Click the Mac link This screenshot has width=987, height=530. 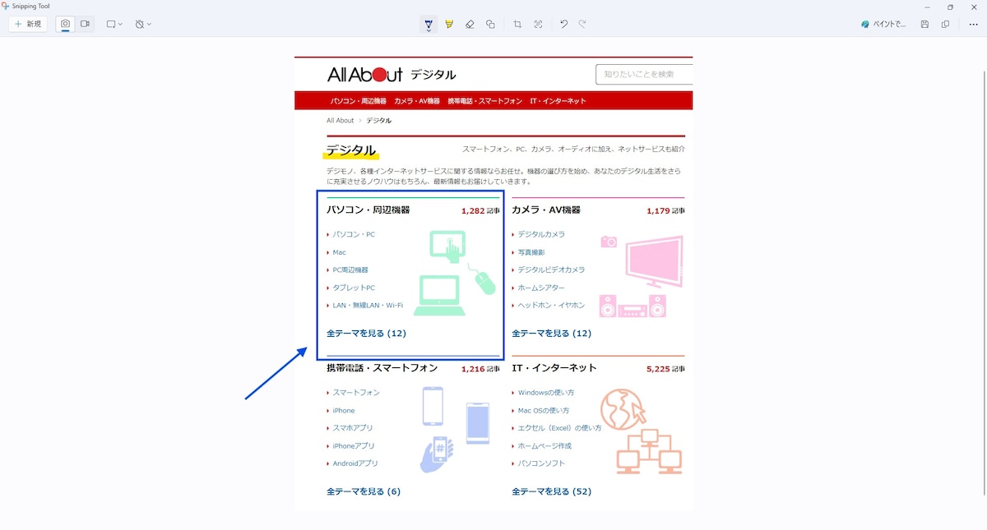click(340, 252)
